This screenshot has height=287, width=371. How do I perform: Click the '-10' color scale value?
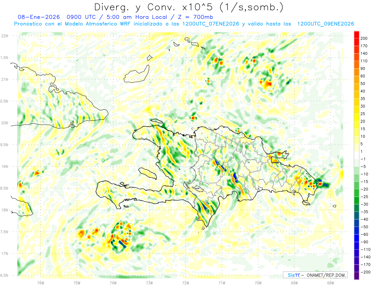pos(365,174)
